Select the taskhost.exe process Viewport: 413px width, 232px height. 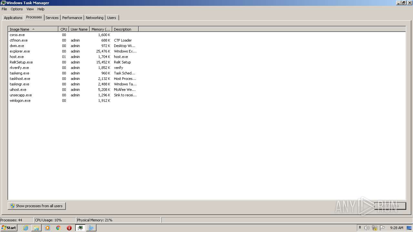tap(20, 79)
